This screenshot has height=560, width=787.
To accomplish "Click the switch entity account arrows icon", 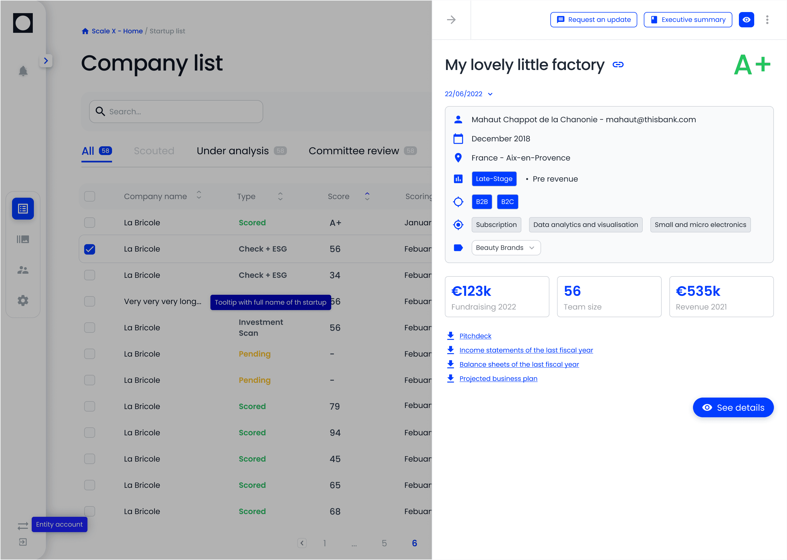I will [x=23, y=526].
